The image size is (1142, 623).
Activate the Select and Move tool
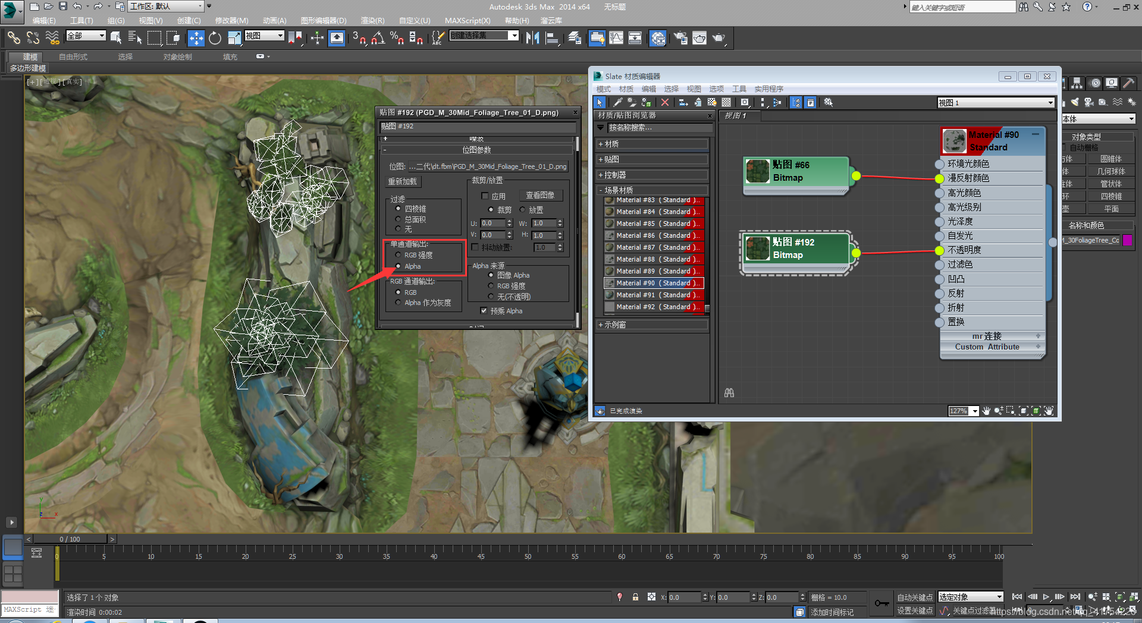(x=196, y=38)
